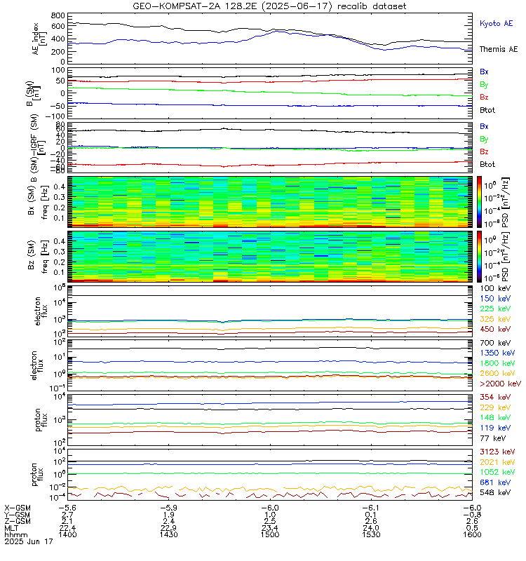Click the X-GSM row label

[x=17, y=508]
